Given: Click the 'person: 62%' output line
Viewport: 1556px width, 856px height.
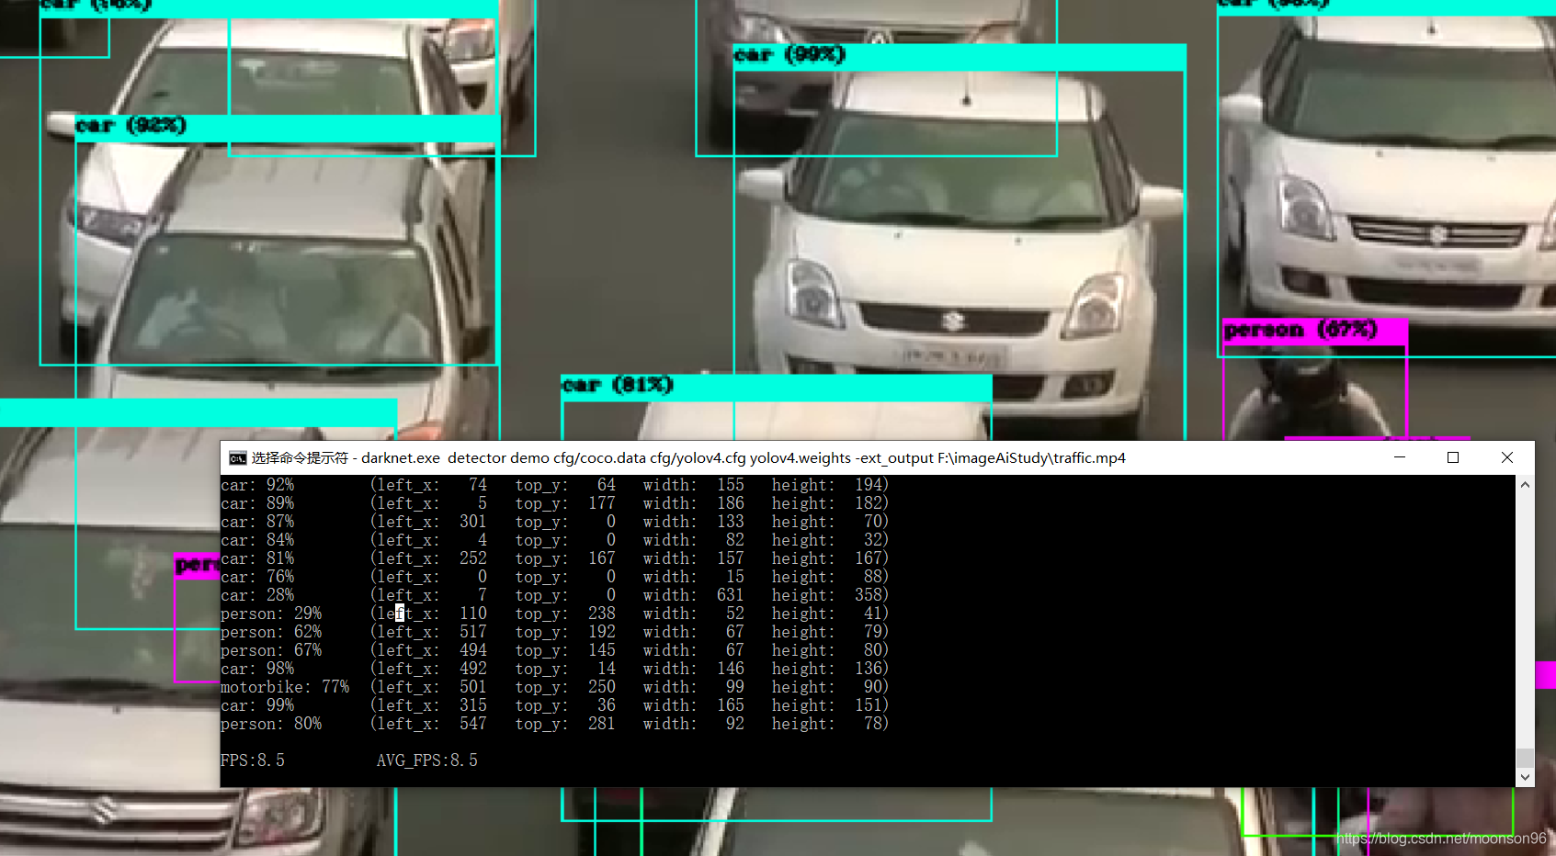Looking at the screenshot, I should 555,632.
